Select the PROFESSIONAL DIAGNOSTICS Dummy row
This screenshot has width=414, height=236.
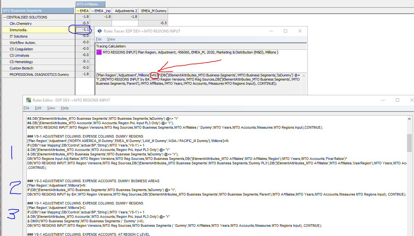coord(39,75)
